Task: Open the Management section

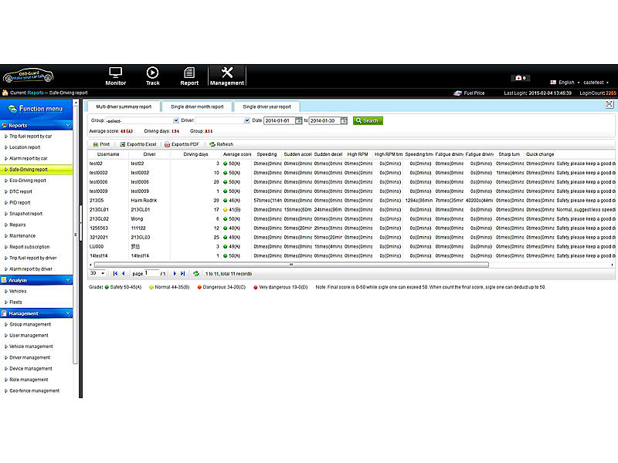Action: pyautogui.click(x=227, y=76)
